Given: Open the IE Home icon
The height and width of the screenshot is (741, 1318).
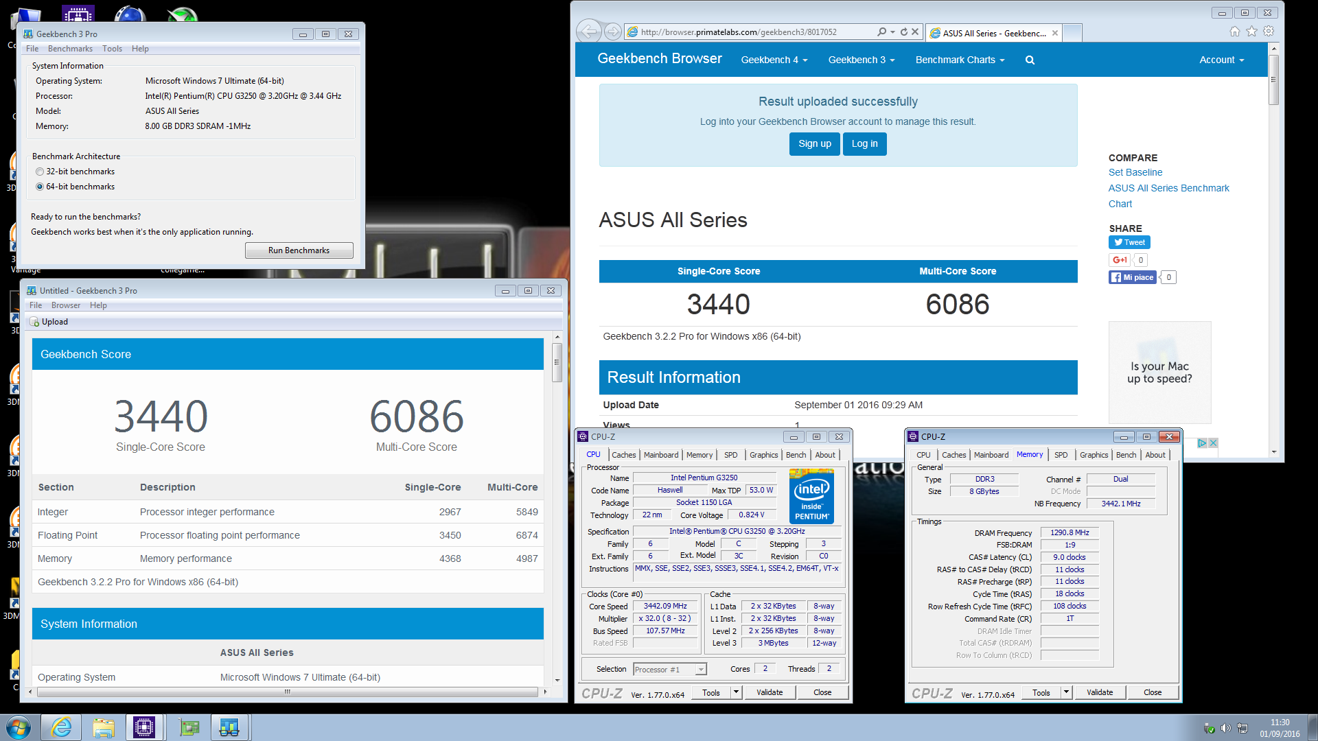Looking at the screenshot, I should pos(1235,32).
